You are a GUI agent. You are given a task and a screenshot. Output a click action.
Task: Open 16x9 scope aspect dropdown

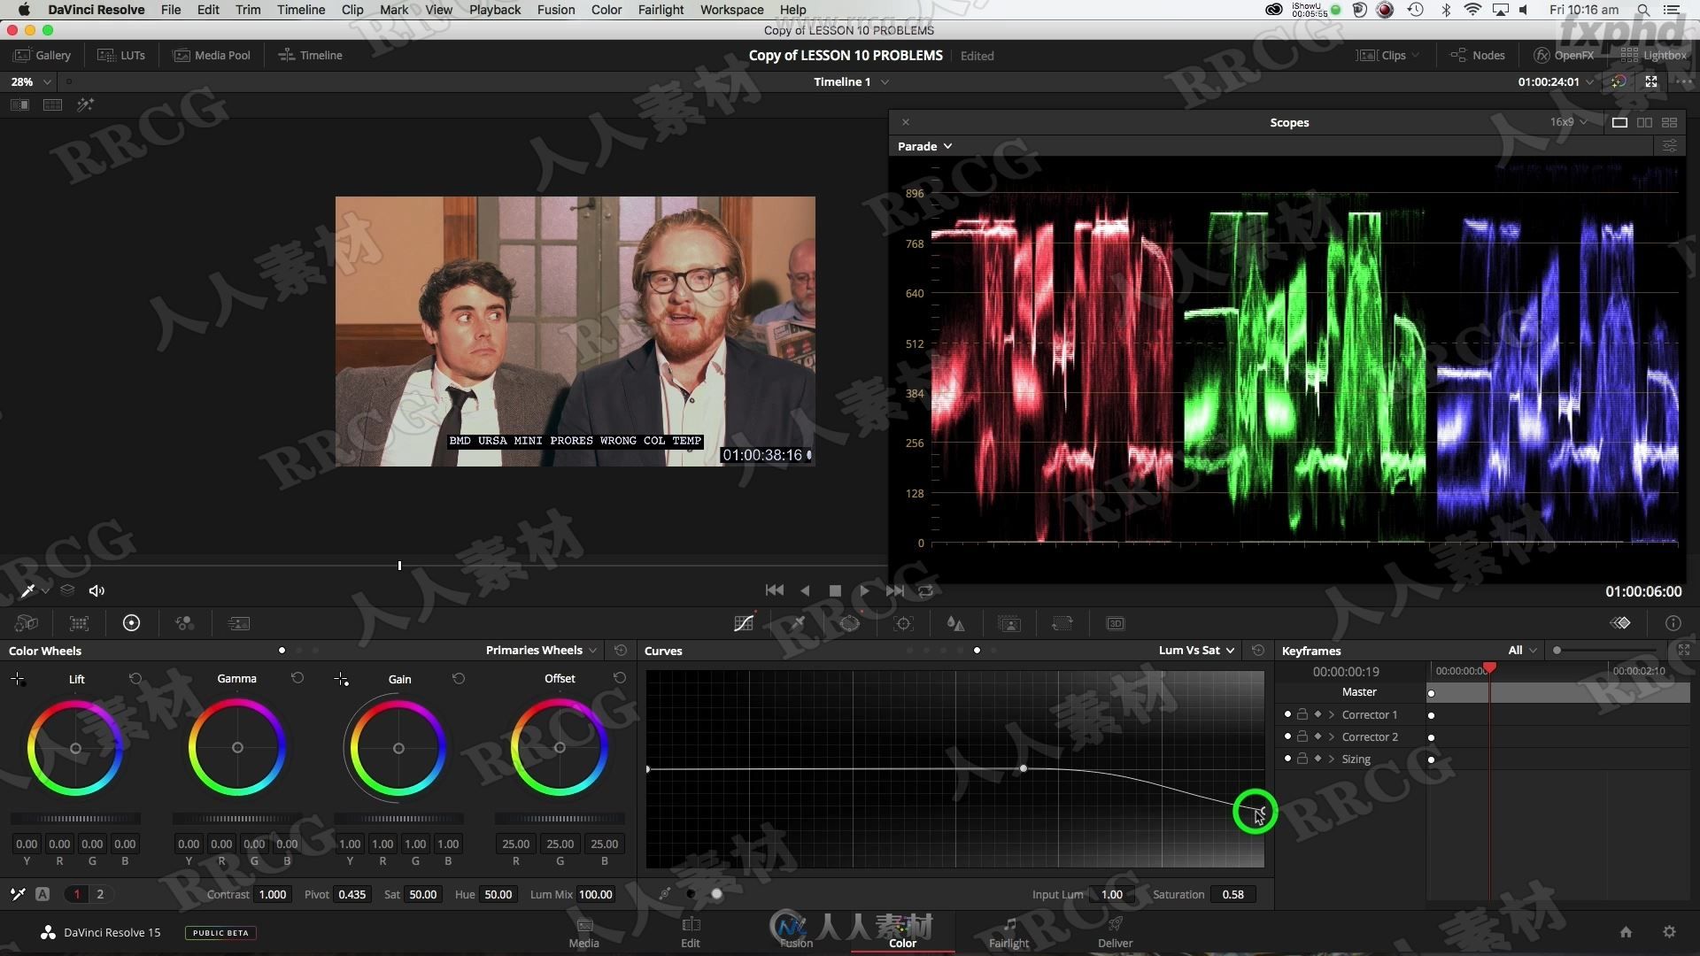[1568, 122]
